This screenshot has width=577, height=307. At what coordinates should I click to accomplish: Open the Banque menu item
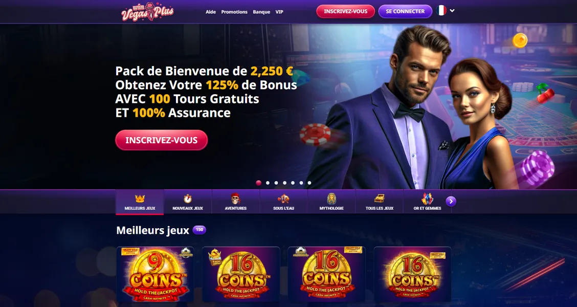tap(261, 12)
